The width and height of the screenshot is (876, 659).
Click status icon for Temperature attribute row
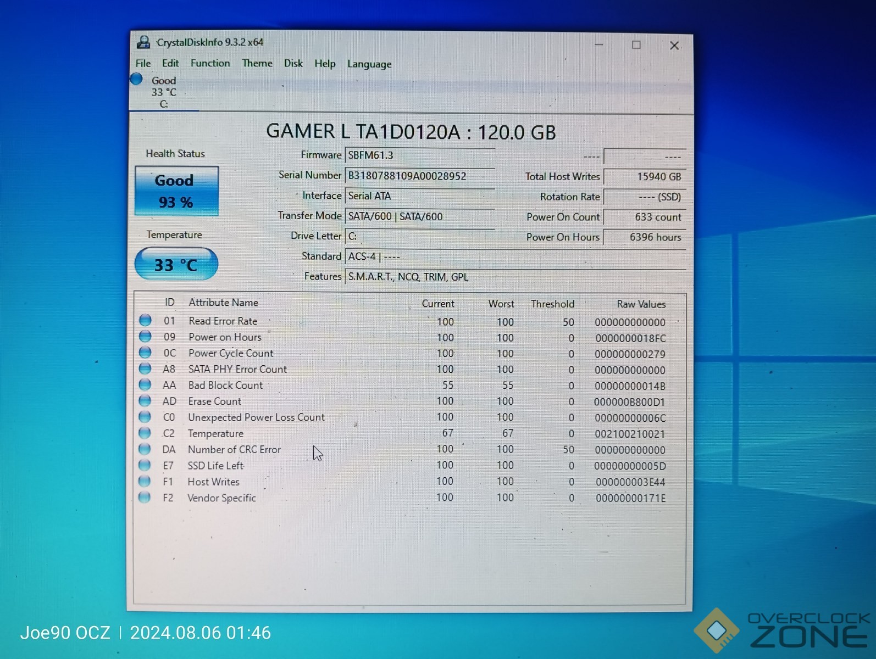145,433
